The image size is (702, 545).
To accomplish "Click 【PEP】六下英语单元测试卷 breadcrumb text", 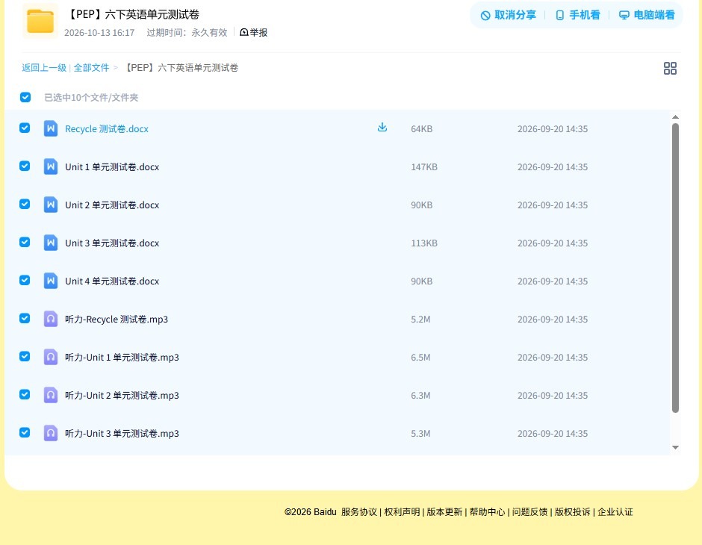I will coord(181,68).
